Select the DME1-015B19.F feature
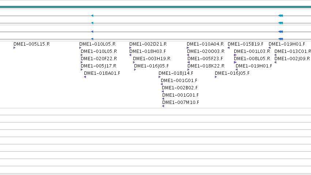Image resolution: width=311 pixels, height=175 pixels. tap(246, 44)
